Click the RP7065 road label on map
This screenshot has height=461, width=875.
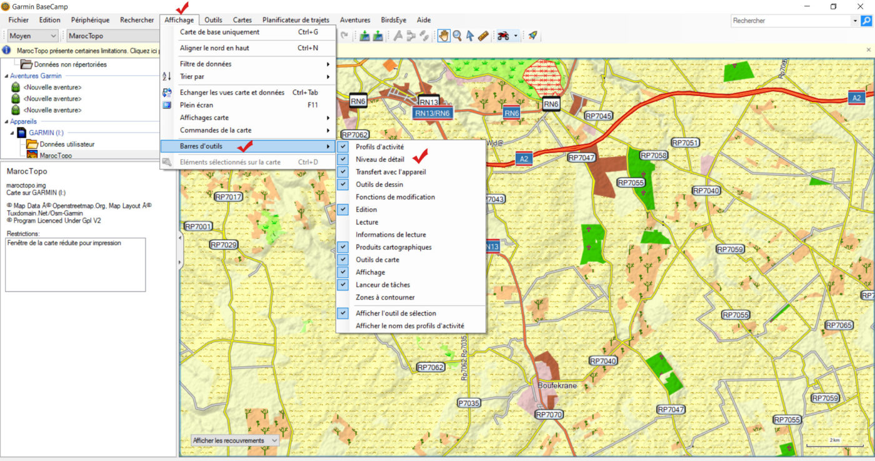(839, 325)
